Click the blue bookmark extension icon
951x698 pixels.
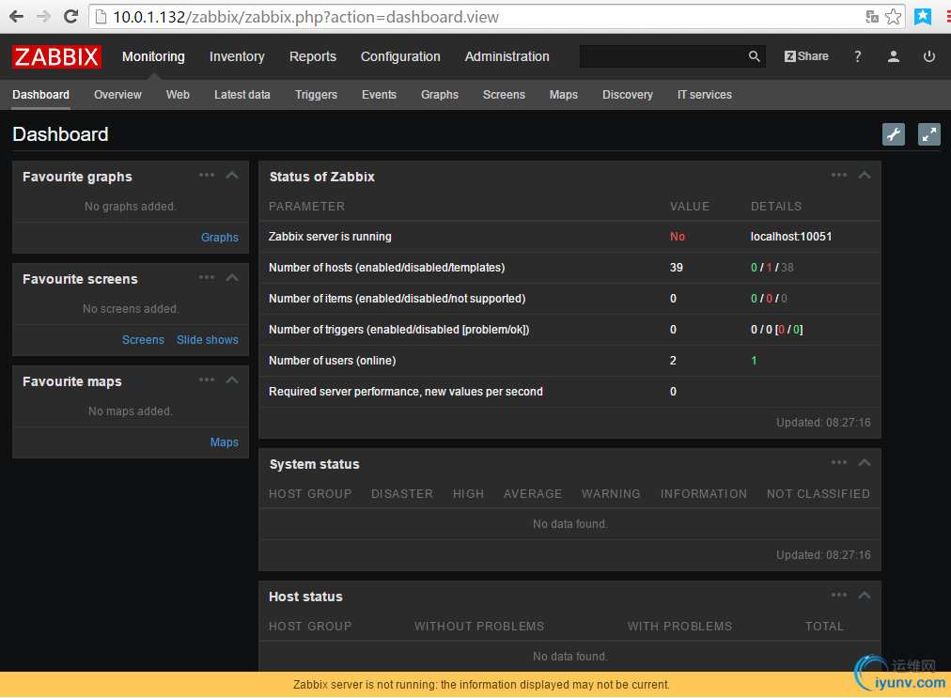pos(923,16)
